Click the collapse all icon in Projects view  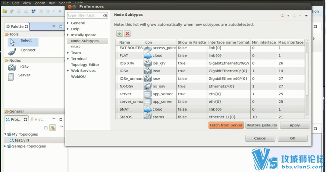(x=46, y=128)
